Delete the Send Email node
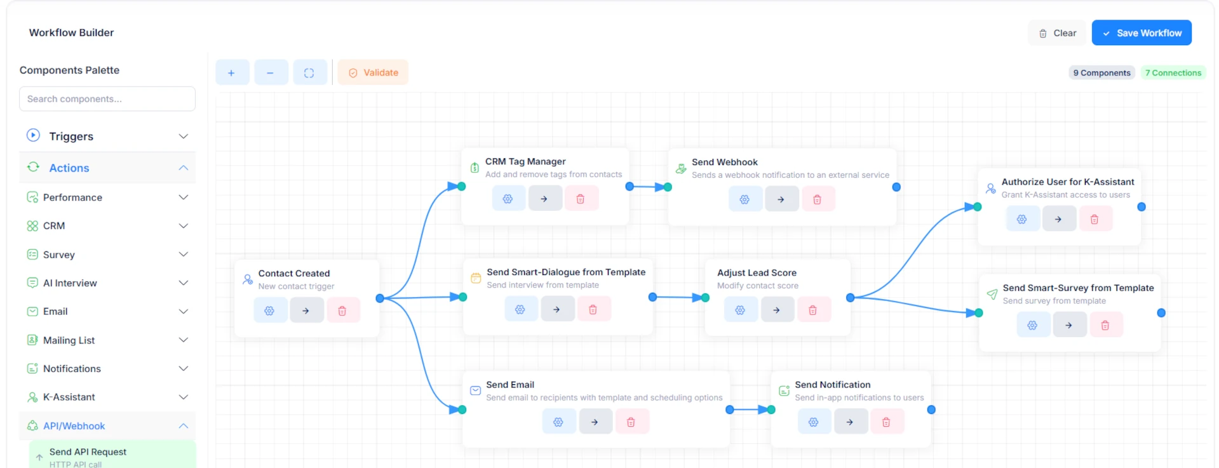The width and height of the screenshot is (1219, 468). pos(631,422)
